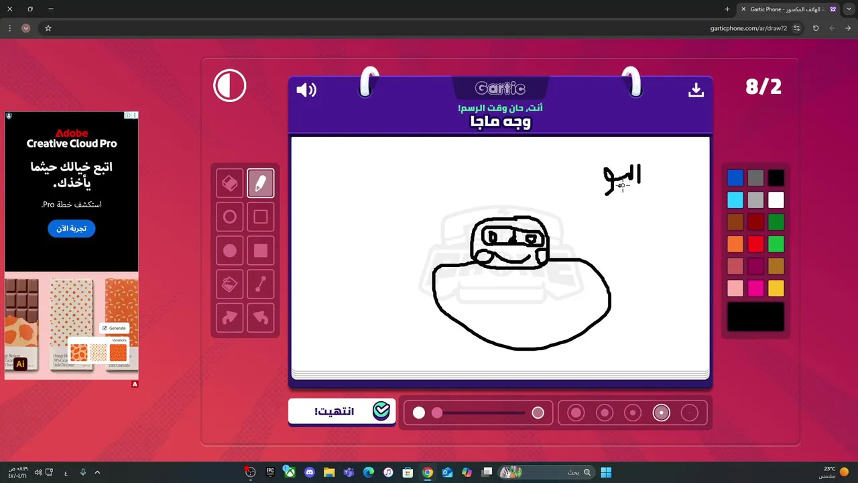Image resolution: width=858 pixels, height=483 pixels.
Task: Open Microsoft Edge from the taskbar
Action: [x=368, y=472]
